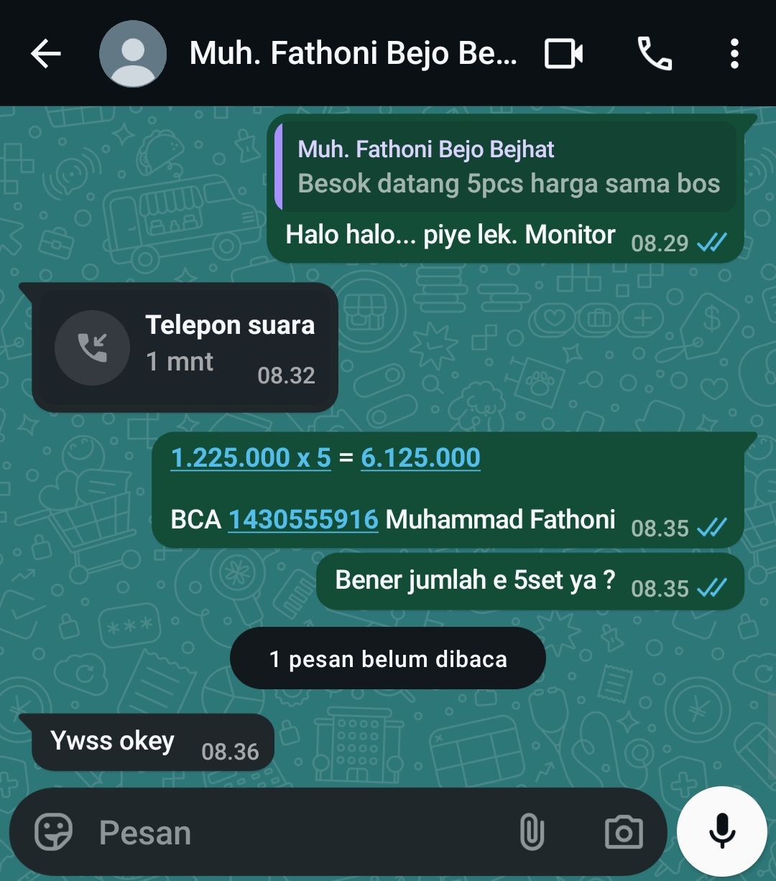Tap the 6.125.000 total link
The image size is (776, 881).
420,457
